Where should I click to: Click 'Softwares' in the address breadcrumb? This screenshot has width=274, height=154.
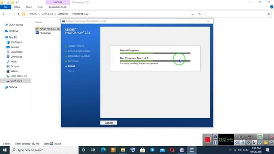(x=63, y=14)
